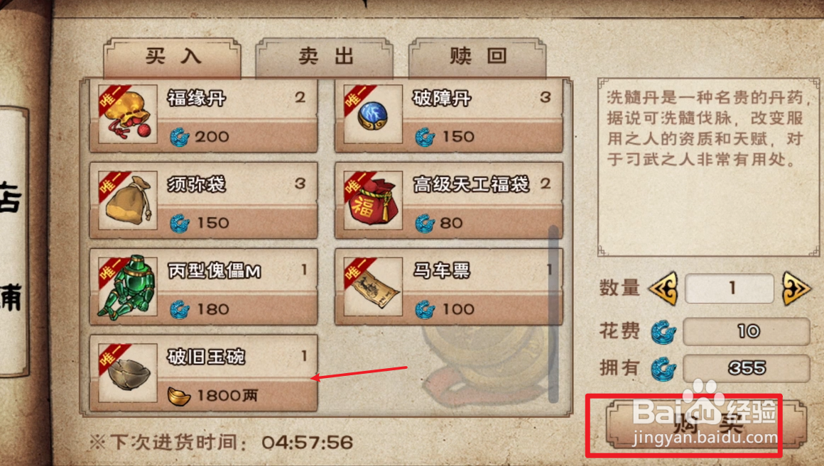
Task: Open the 卖出 tab
Action: (x=325, y=57)
